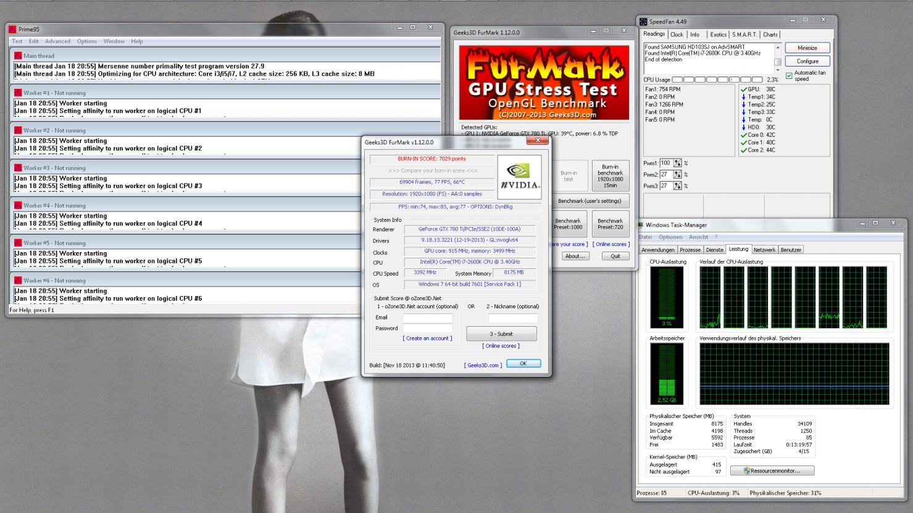
Task: Click the Password input field
Action: [x=428, y=329]
